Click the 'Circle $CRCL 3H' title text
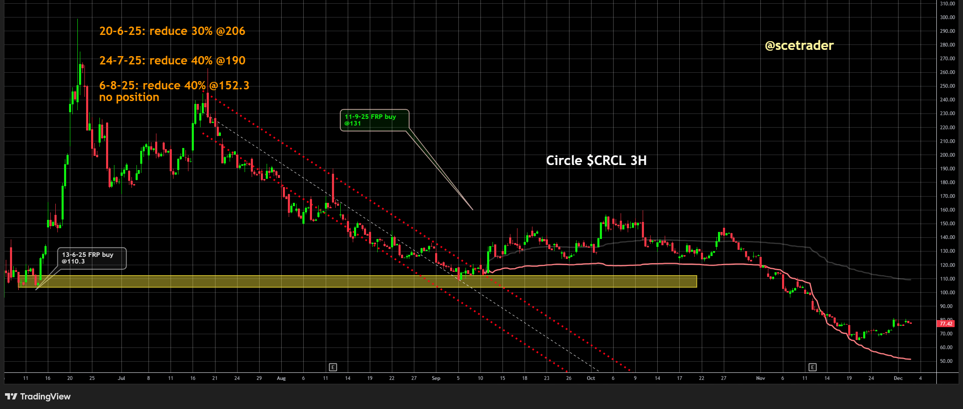 click(x=596, y=160)
